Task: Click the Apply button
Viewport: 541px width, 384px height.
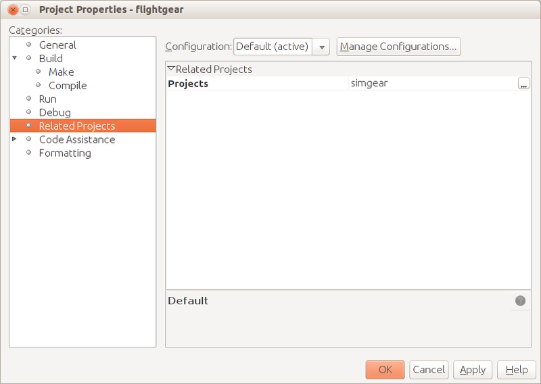Action: [473, 370]
